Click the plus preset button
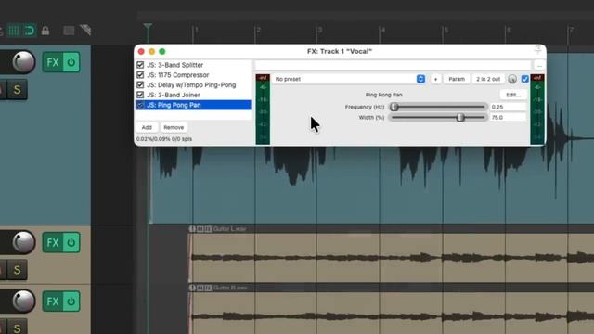Viewport: 594px width, 334px height. 435,79
